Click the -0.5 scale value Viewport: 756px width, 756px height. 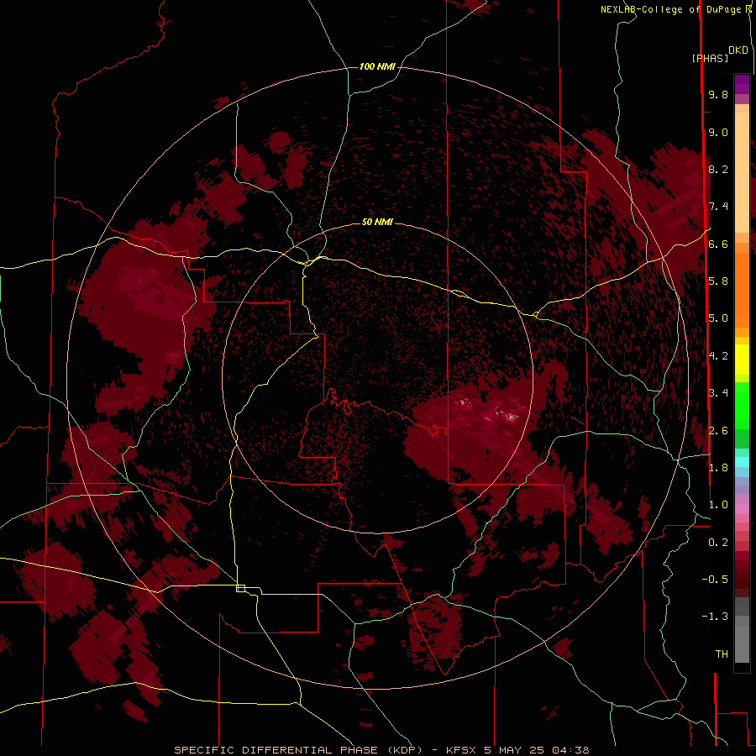pyautogui.click(x=715, y=579)
